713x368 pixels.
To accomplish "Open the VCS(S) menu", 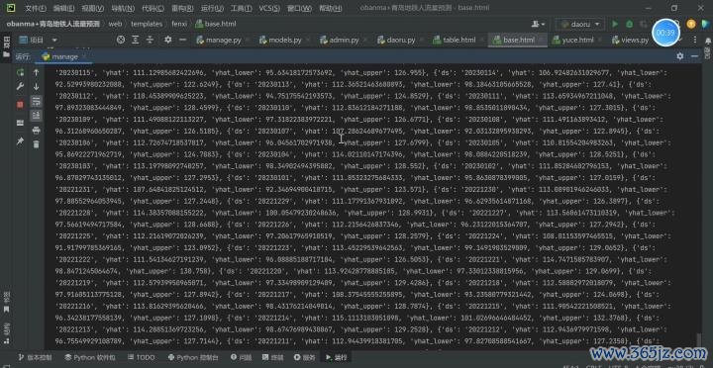I will [x=269, y=8].
